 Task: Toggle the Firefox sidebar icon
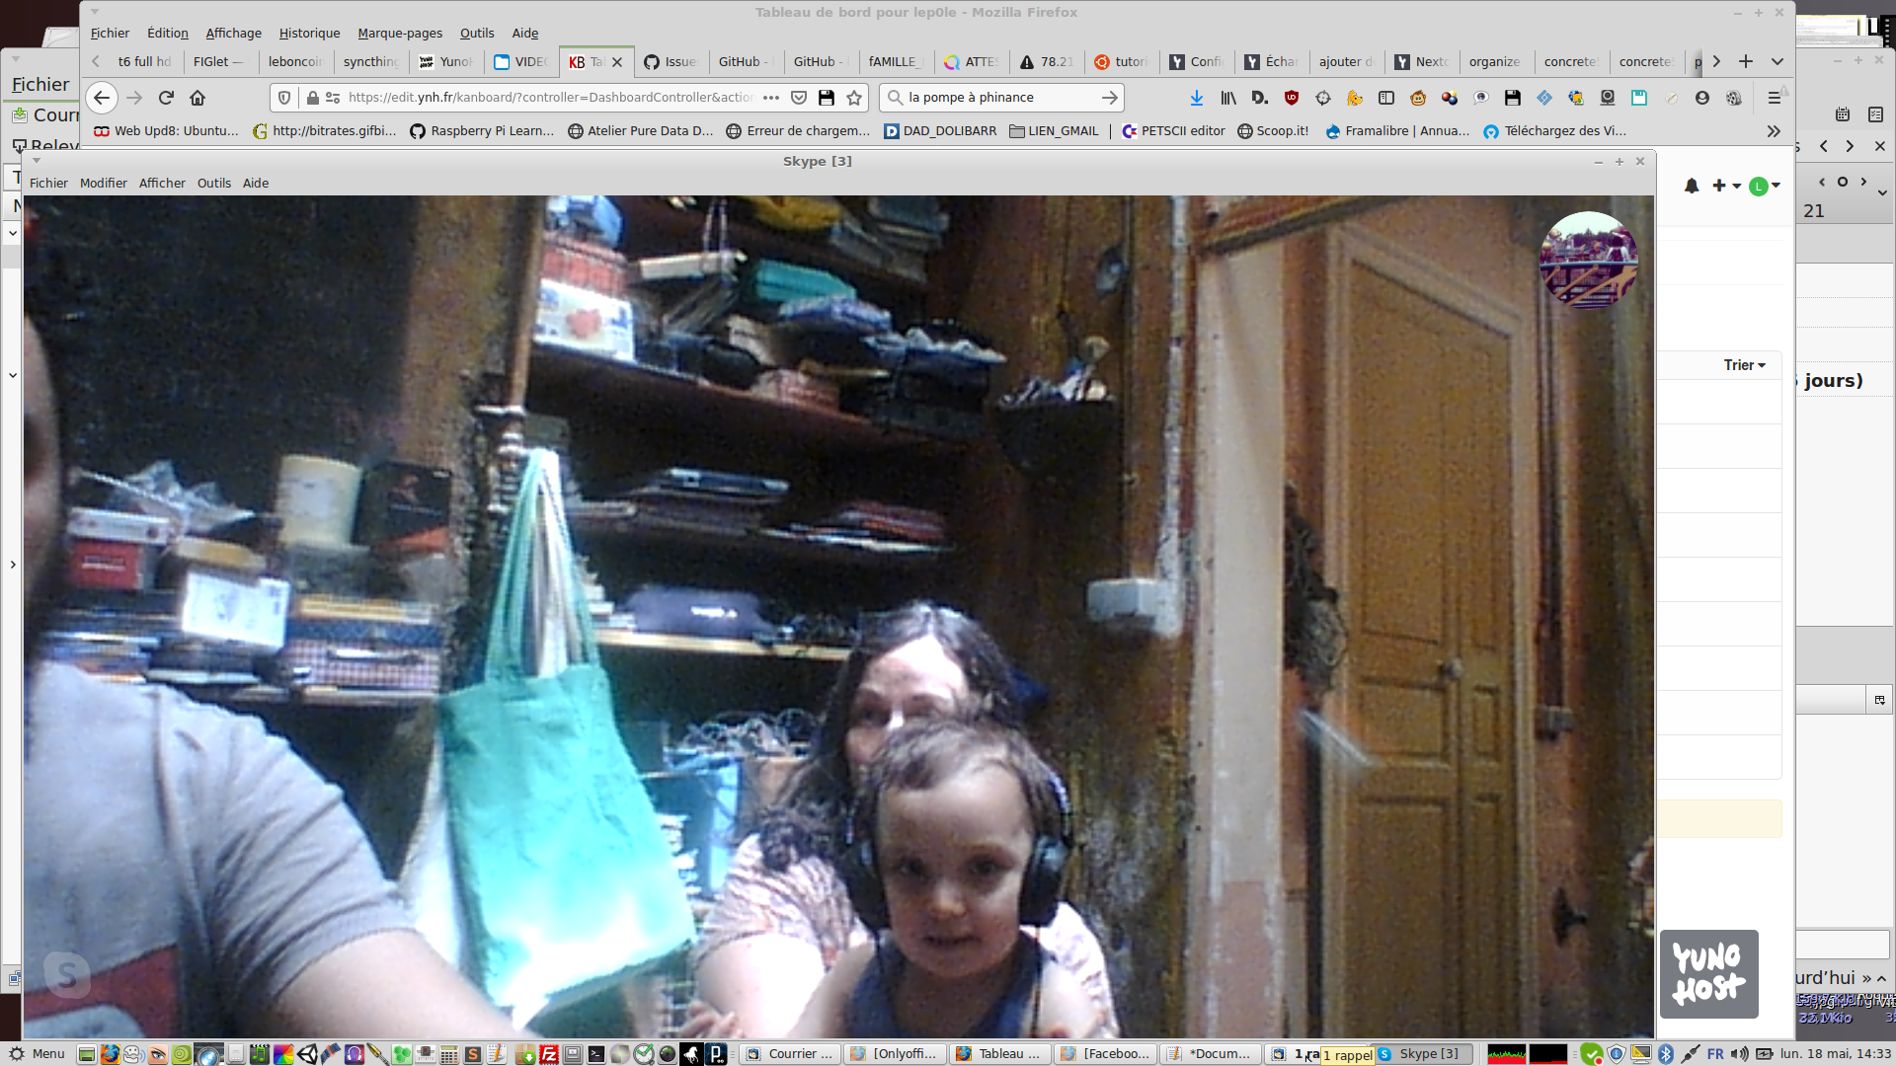click(x=1385, y=98)
